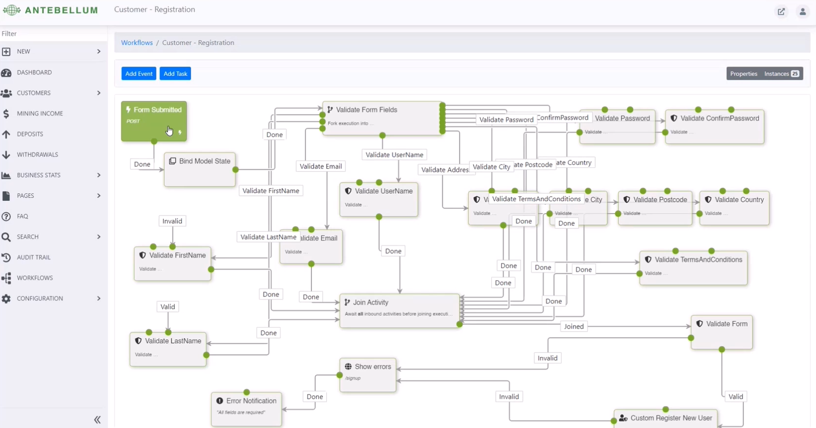Click the Joined connection label
This screenshot has width=816, height=428.
[x=574, y=326]
